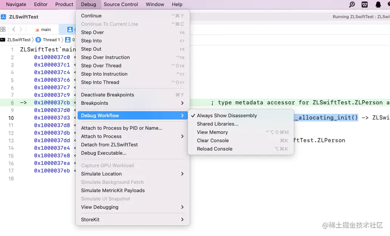Select Deactivate Breakpoints

[133, 95]
